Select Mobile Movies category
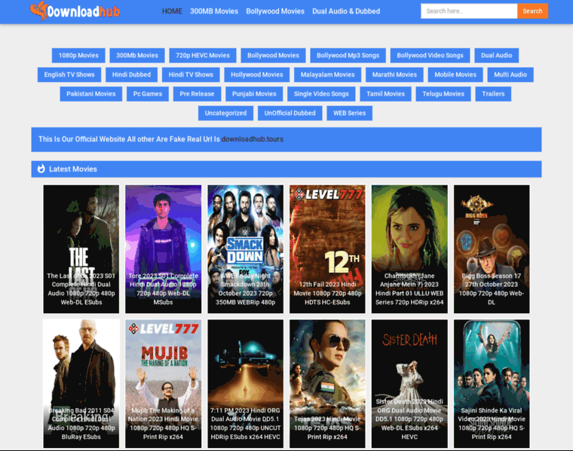Viewport: 573px width, 451px height. coord(455,75)
